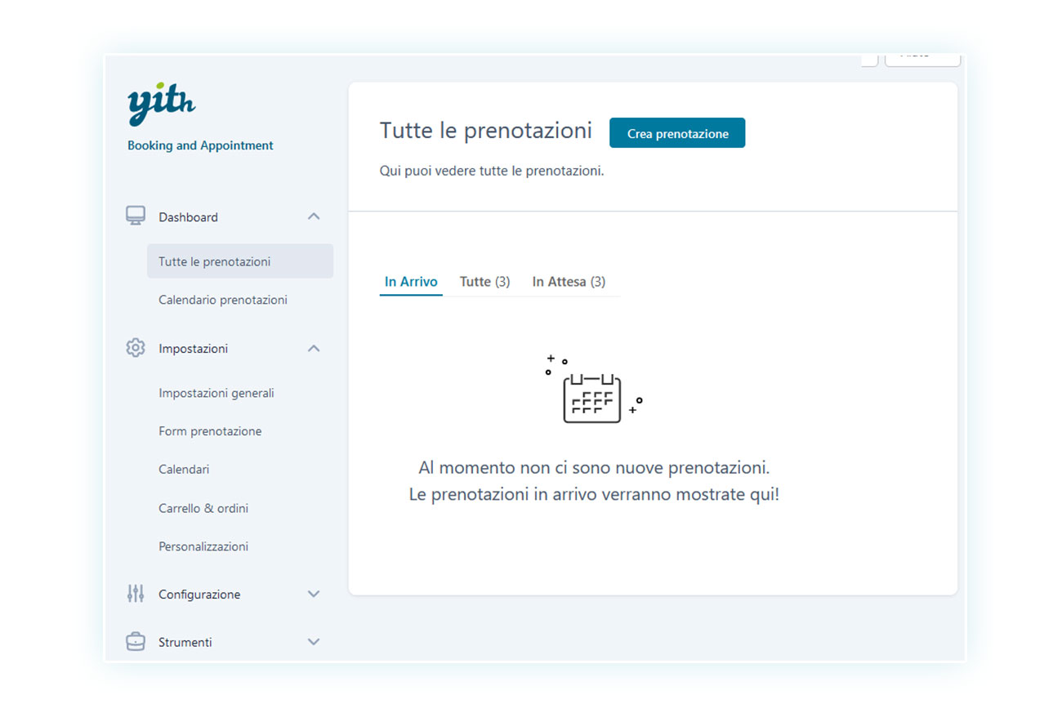Expand the Configurazione section chevron
Image resolution: width=1062 pixels, height=722 pixels.
[314, 594]
